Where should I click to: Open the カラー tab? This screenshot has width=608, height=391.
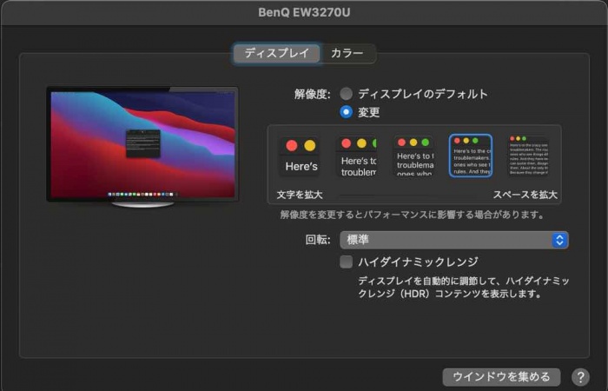347,53
